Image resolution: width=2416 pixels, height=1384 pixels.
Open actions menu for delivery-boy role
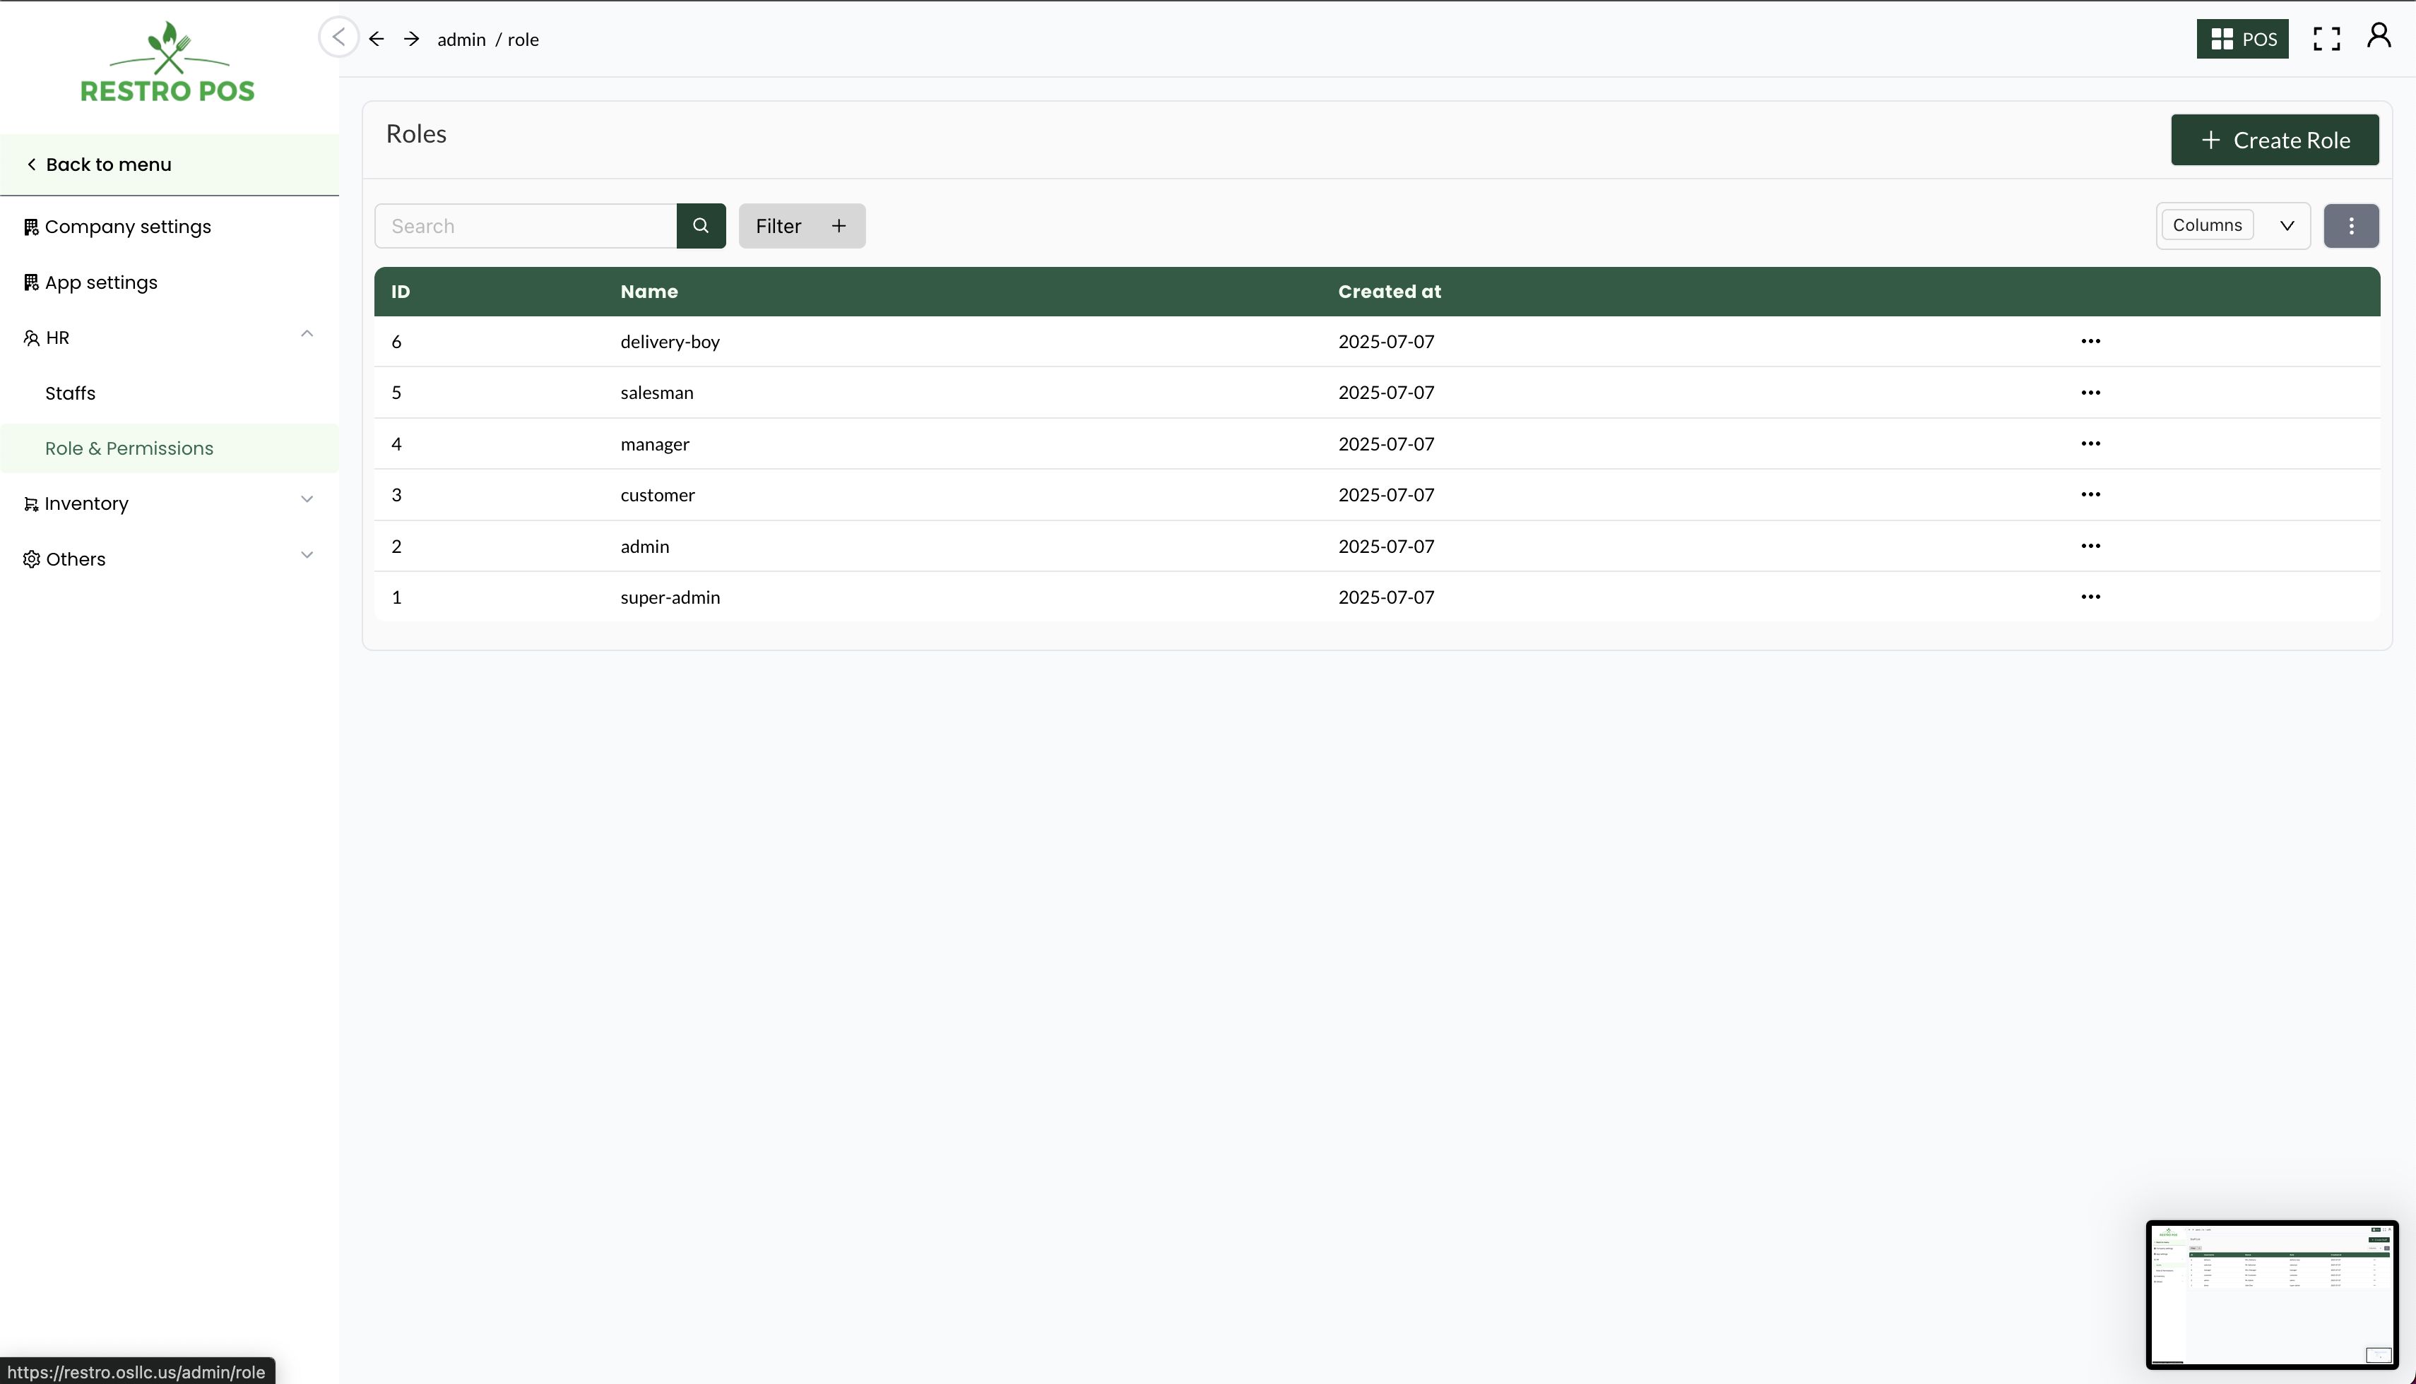(2090, 341)
